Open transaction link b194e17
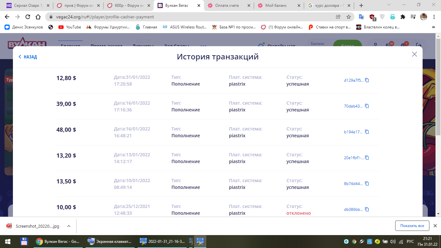The image size is (441, 248). pyautogui.click(x=354, y=132)
